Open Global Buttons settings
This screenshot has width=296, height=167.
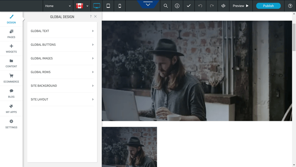point(62,45)
